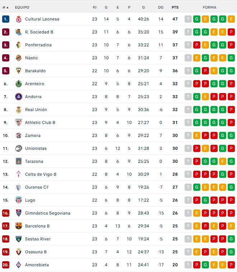Screen dimensions: 237x272
Task: Sort standings by PTS column header
Action: coord(175,7)
